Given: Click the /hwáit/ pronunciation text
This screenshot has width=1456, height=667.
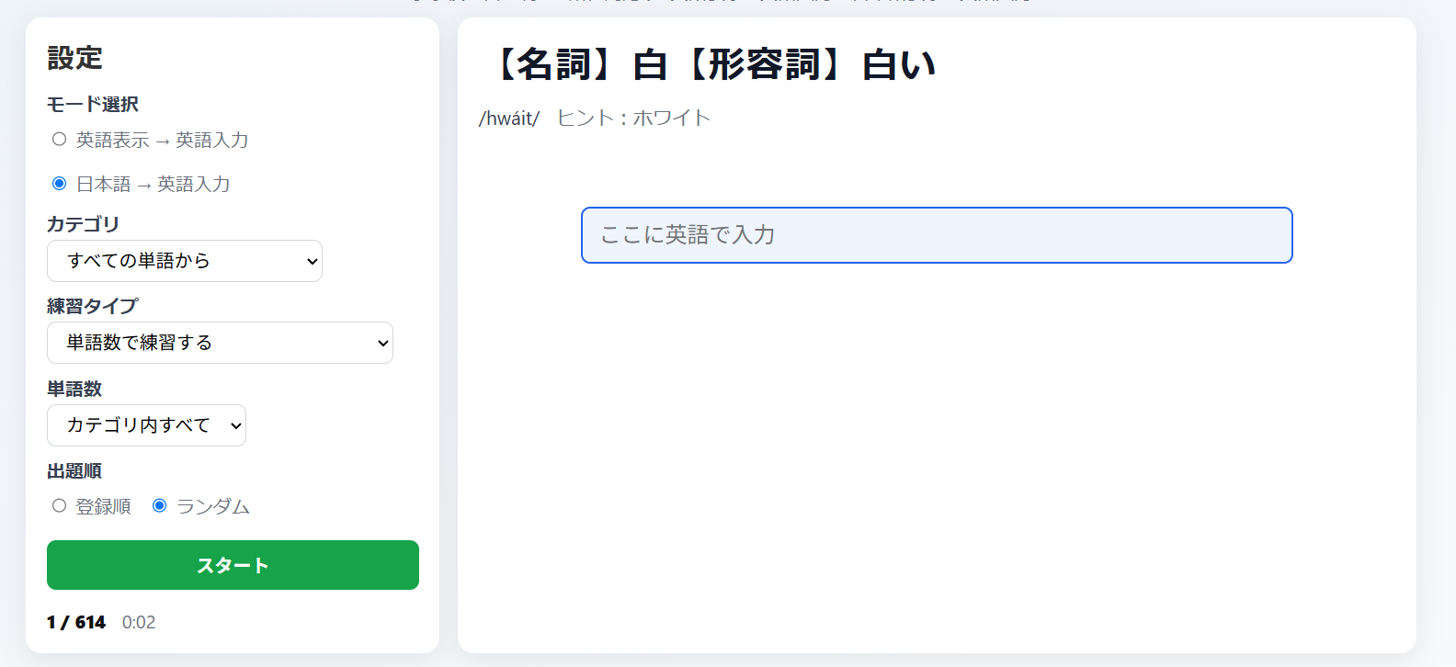Looking at the screenshot, I should coord(509,119).
